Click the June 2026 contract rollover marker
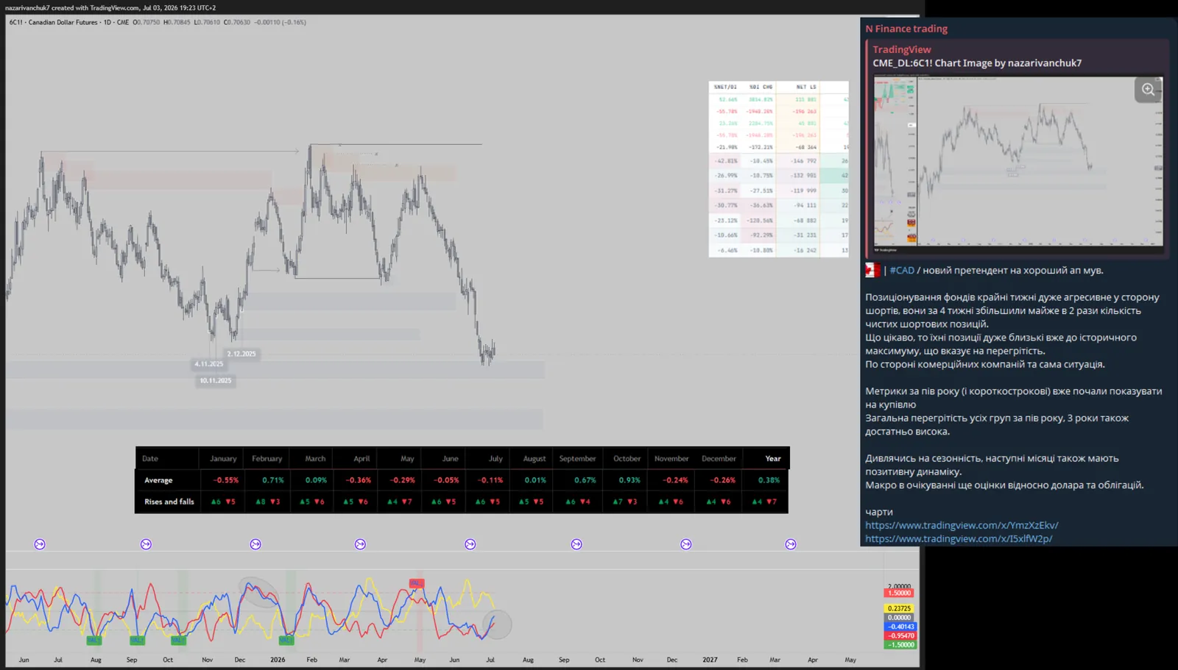1178x670 pixels. click(x=470, y=544)
